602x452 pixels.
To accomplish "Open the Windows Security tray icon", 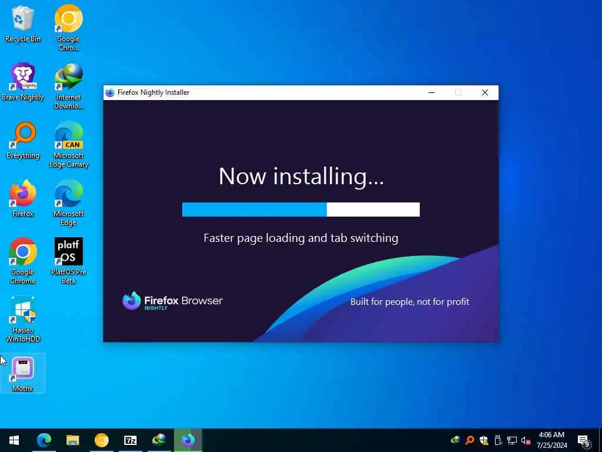I will (484, 440).
